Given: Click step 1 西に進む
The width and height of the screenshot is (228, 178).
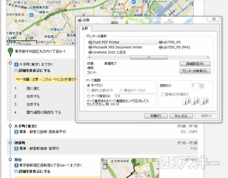Looking at the screenshot, I should point(33,88).
